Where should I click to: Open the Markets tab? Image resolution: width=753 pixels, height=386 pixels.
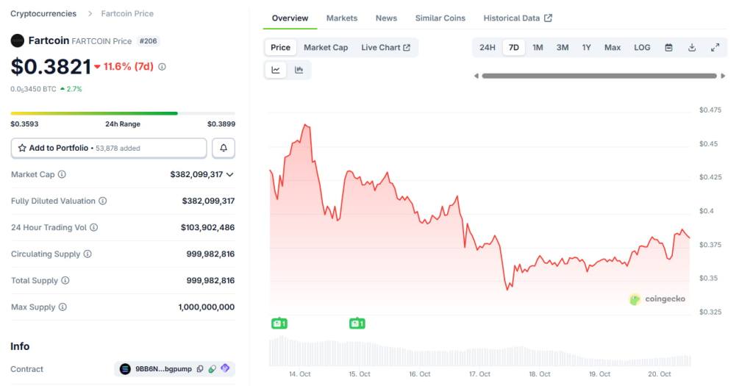tap(342, 18)
